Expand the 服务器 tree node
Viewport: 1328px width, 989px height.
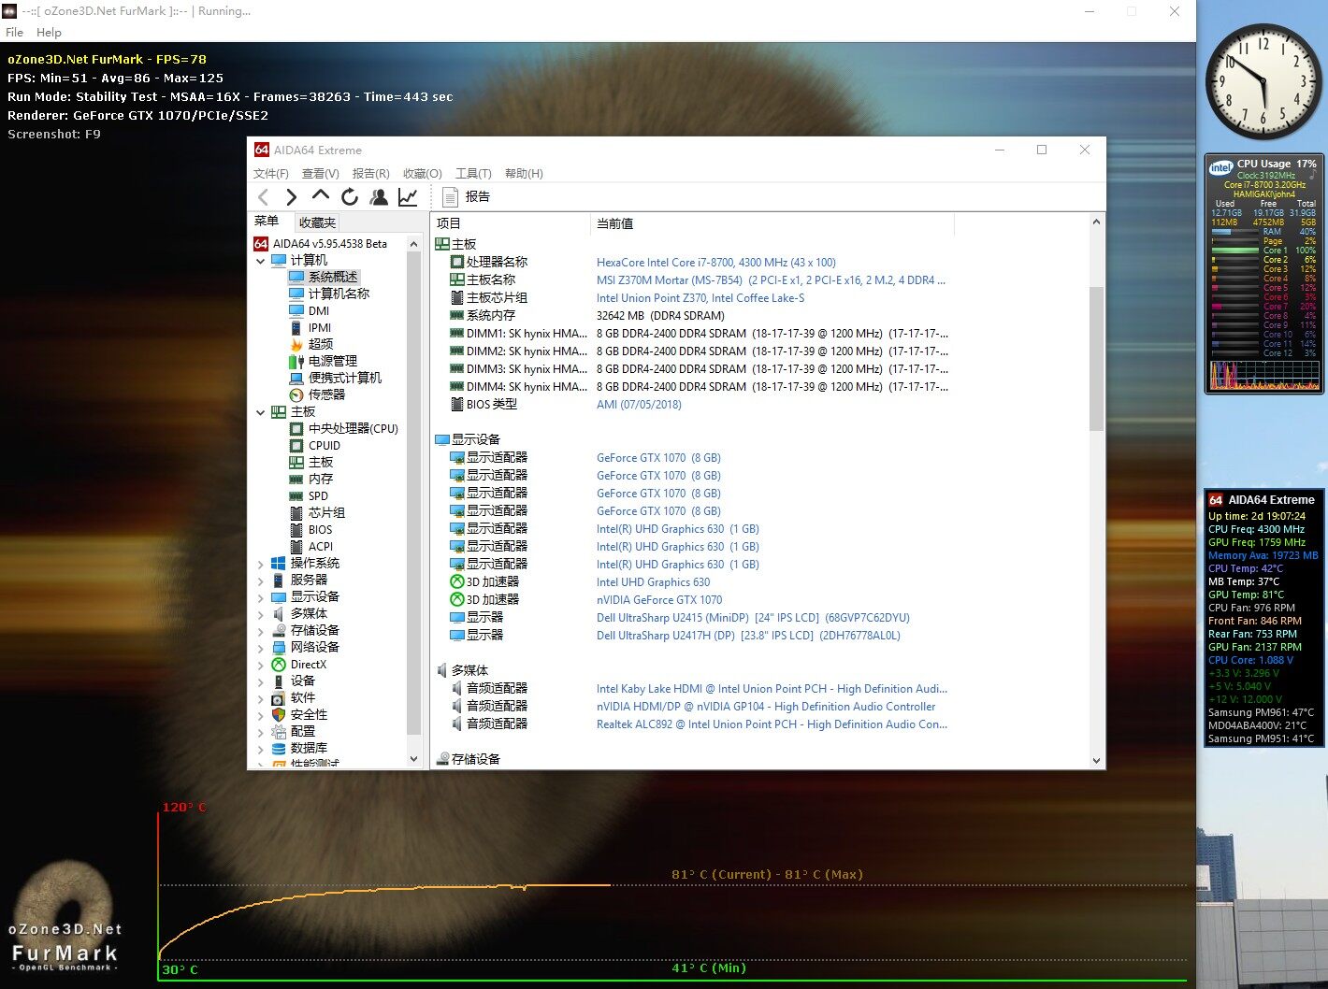point(260,580)
